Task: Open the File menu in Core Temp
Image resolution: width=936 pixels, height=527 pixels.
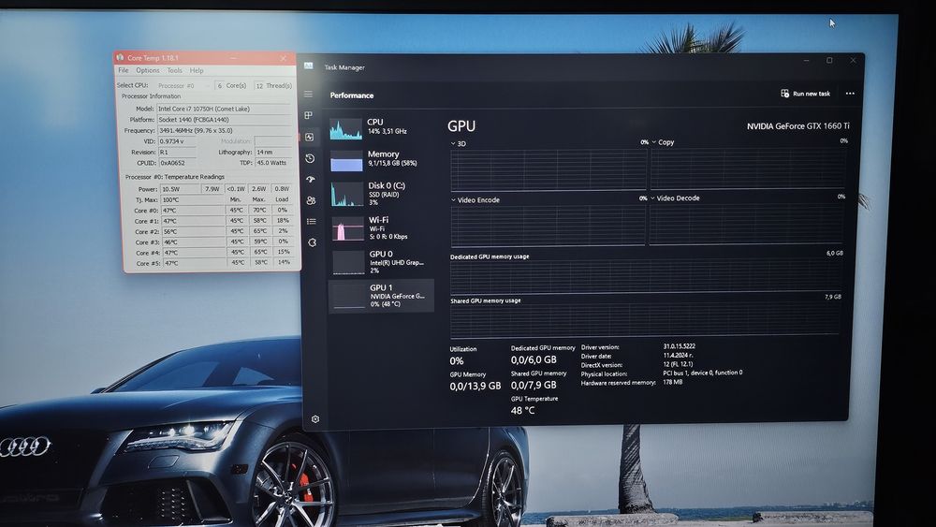Action: (124, 70)
